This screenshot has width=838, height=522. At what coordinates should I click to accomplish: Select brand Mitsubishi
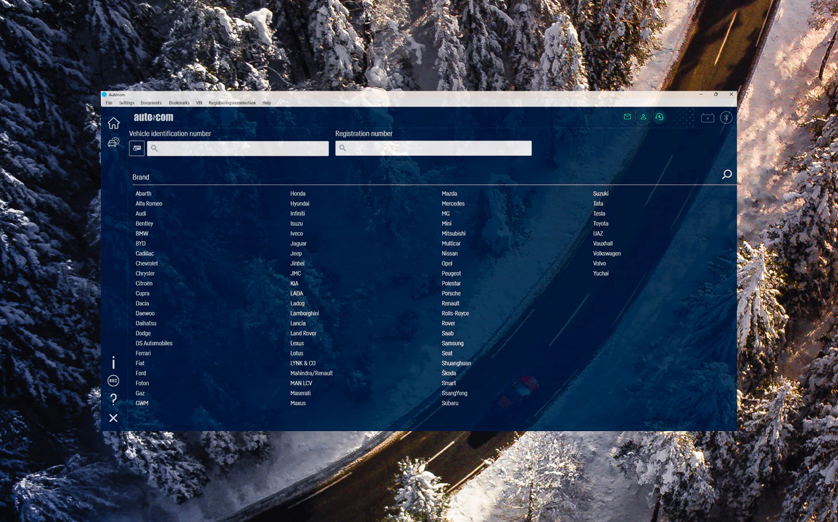pos(453,233)
